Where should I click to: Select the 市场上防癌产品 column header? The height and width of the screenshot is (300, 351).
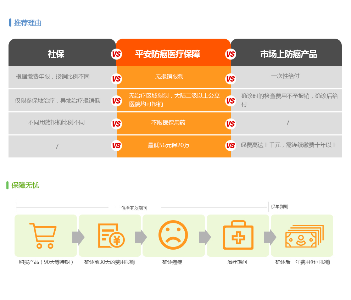tap(286, 52)
